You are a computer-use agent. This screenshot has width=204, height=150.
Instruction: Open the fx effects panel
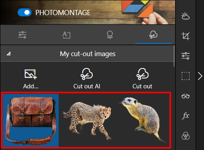(x=186, y=116)
